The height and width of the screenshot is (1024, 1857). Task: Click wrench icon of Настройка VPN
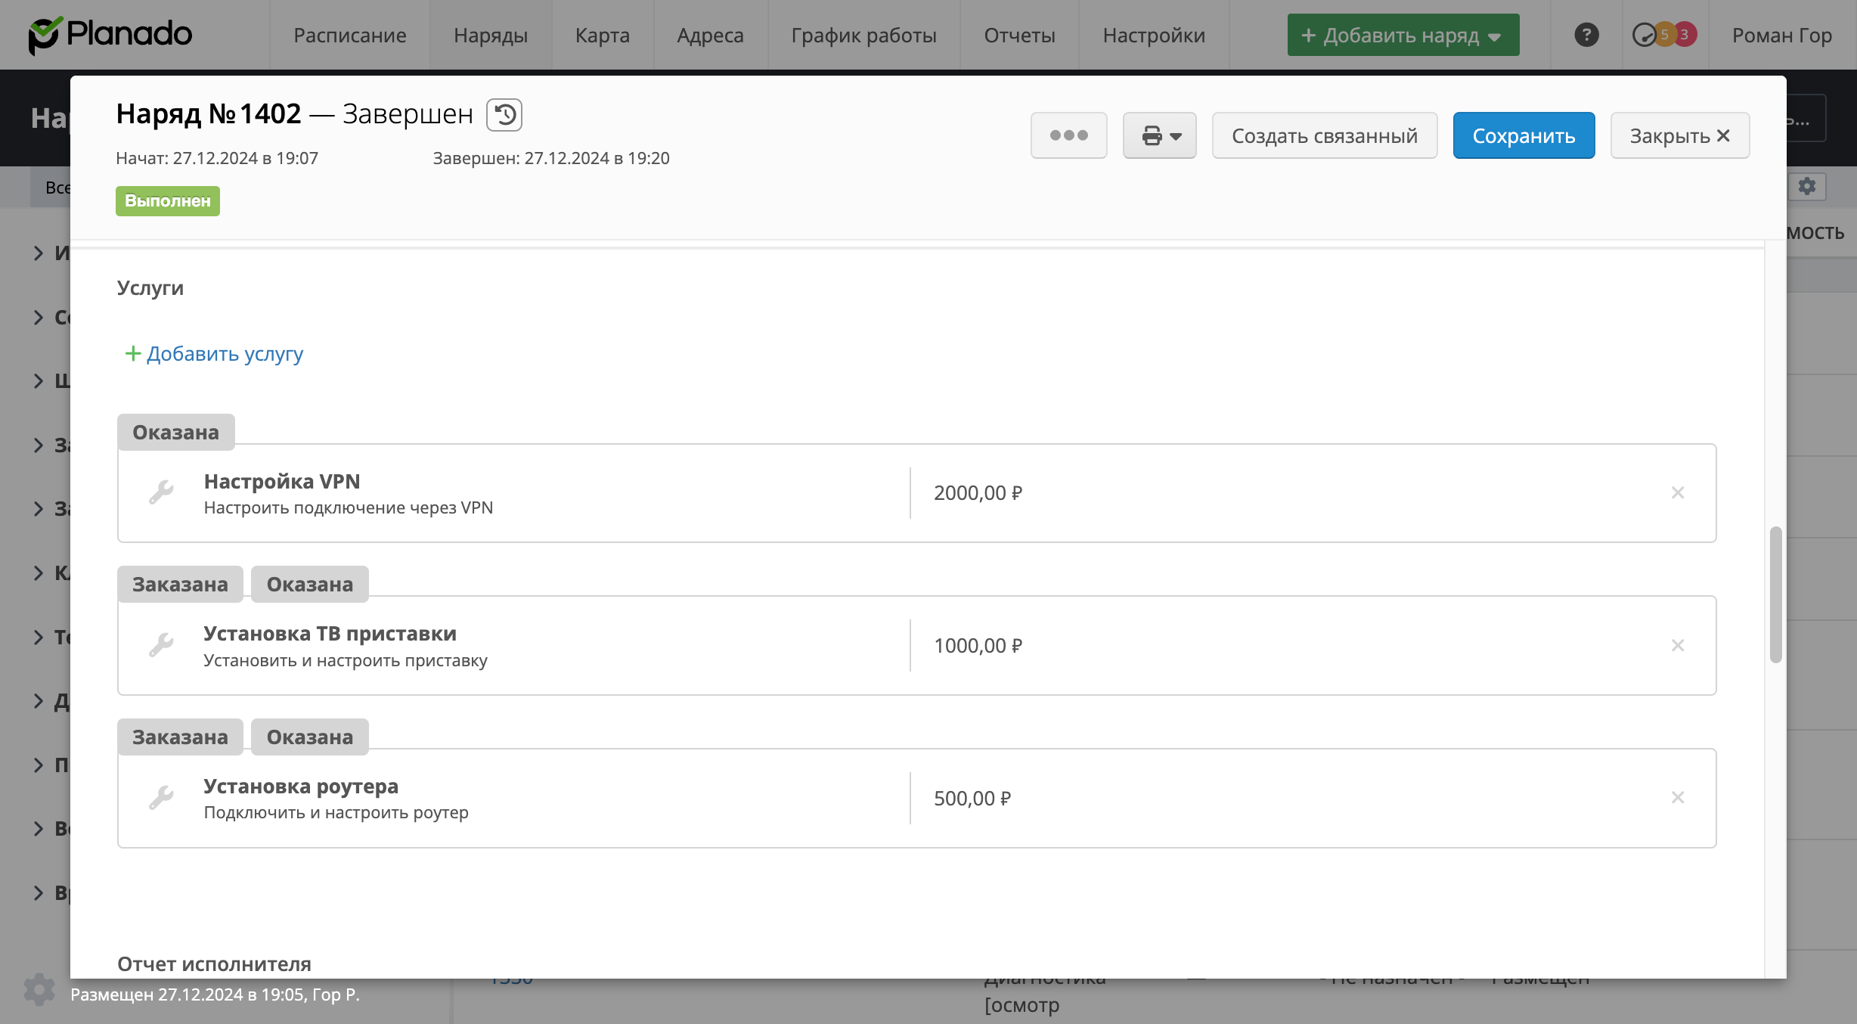click(161, 493)
